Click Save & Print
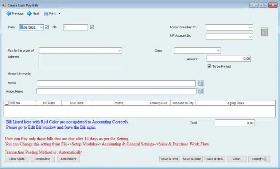The image size is (280, 169). (x=170, y=159)
